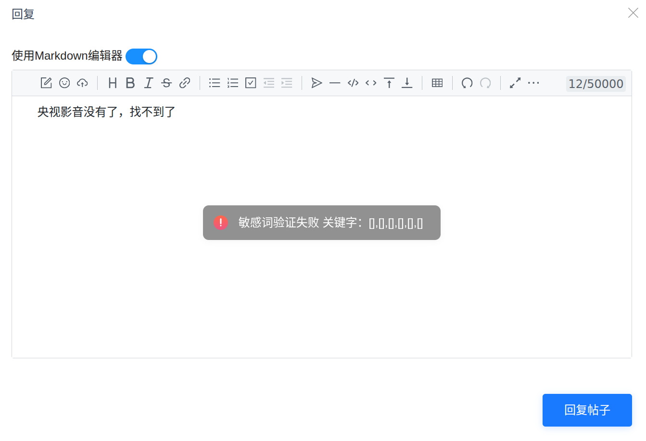Open the more options (…) menu
646x441 pixels.
pyautogui.click(x=533, y=83)
